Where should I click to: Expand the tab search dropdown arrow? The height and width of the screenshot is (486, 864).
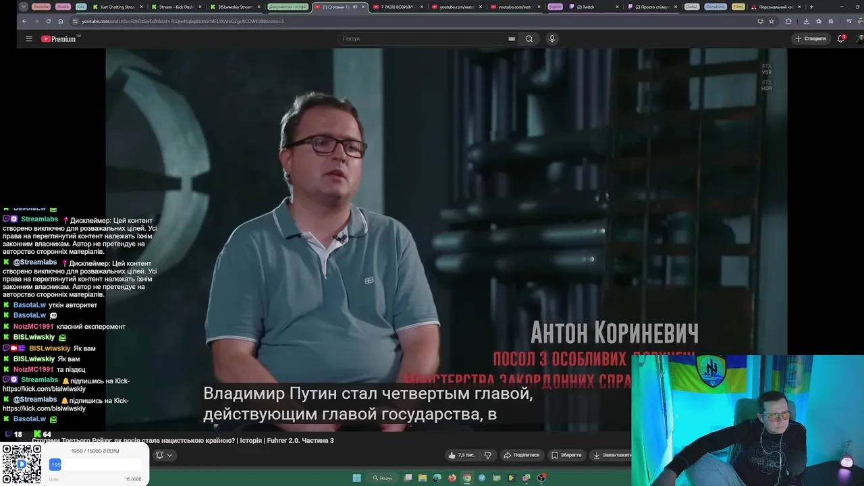[x=24, y=7]
